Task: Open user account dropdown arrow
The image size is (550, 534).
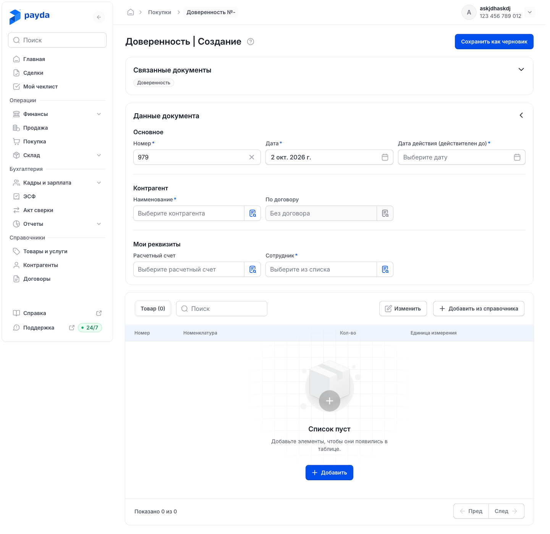Action: (x=530, y=12)
